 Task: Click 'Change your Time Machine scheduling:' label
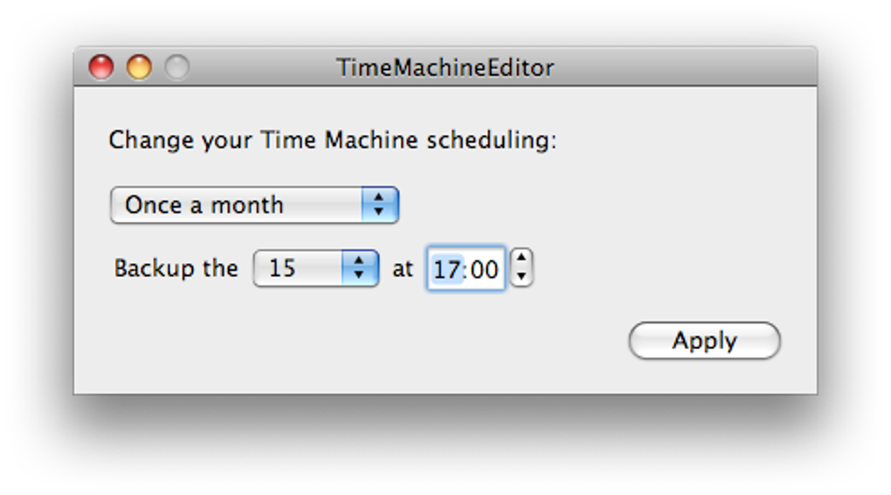coord(332,140)
